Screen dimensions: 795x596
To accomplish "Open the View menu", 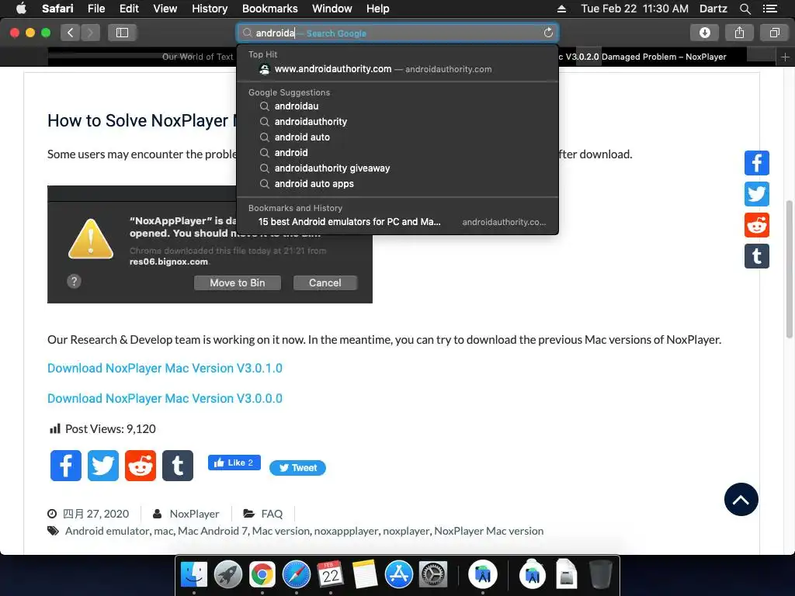I will click(x=165, y=9).
